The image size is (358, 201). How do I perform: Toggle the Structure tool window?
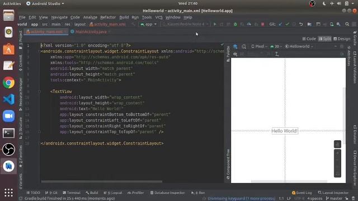tap(21, 128)
